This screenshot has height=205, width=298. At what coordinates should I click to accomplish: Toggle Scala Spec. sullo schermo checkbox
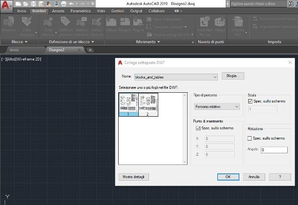pyautogui.click(x=251, y=101)
